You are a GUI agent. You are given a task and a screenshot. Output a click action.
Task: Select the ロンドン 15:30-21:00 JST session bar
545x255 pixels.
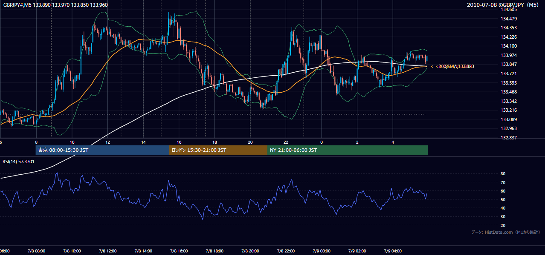tap(218, 150)
